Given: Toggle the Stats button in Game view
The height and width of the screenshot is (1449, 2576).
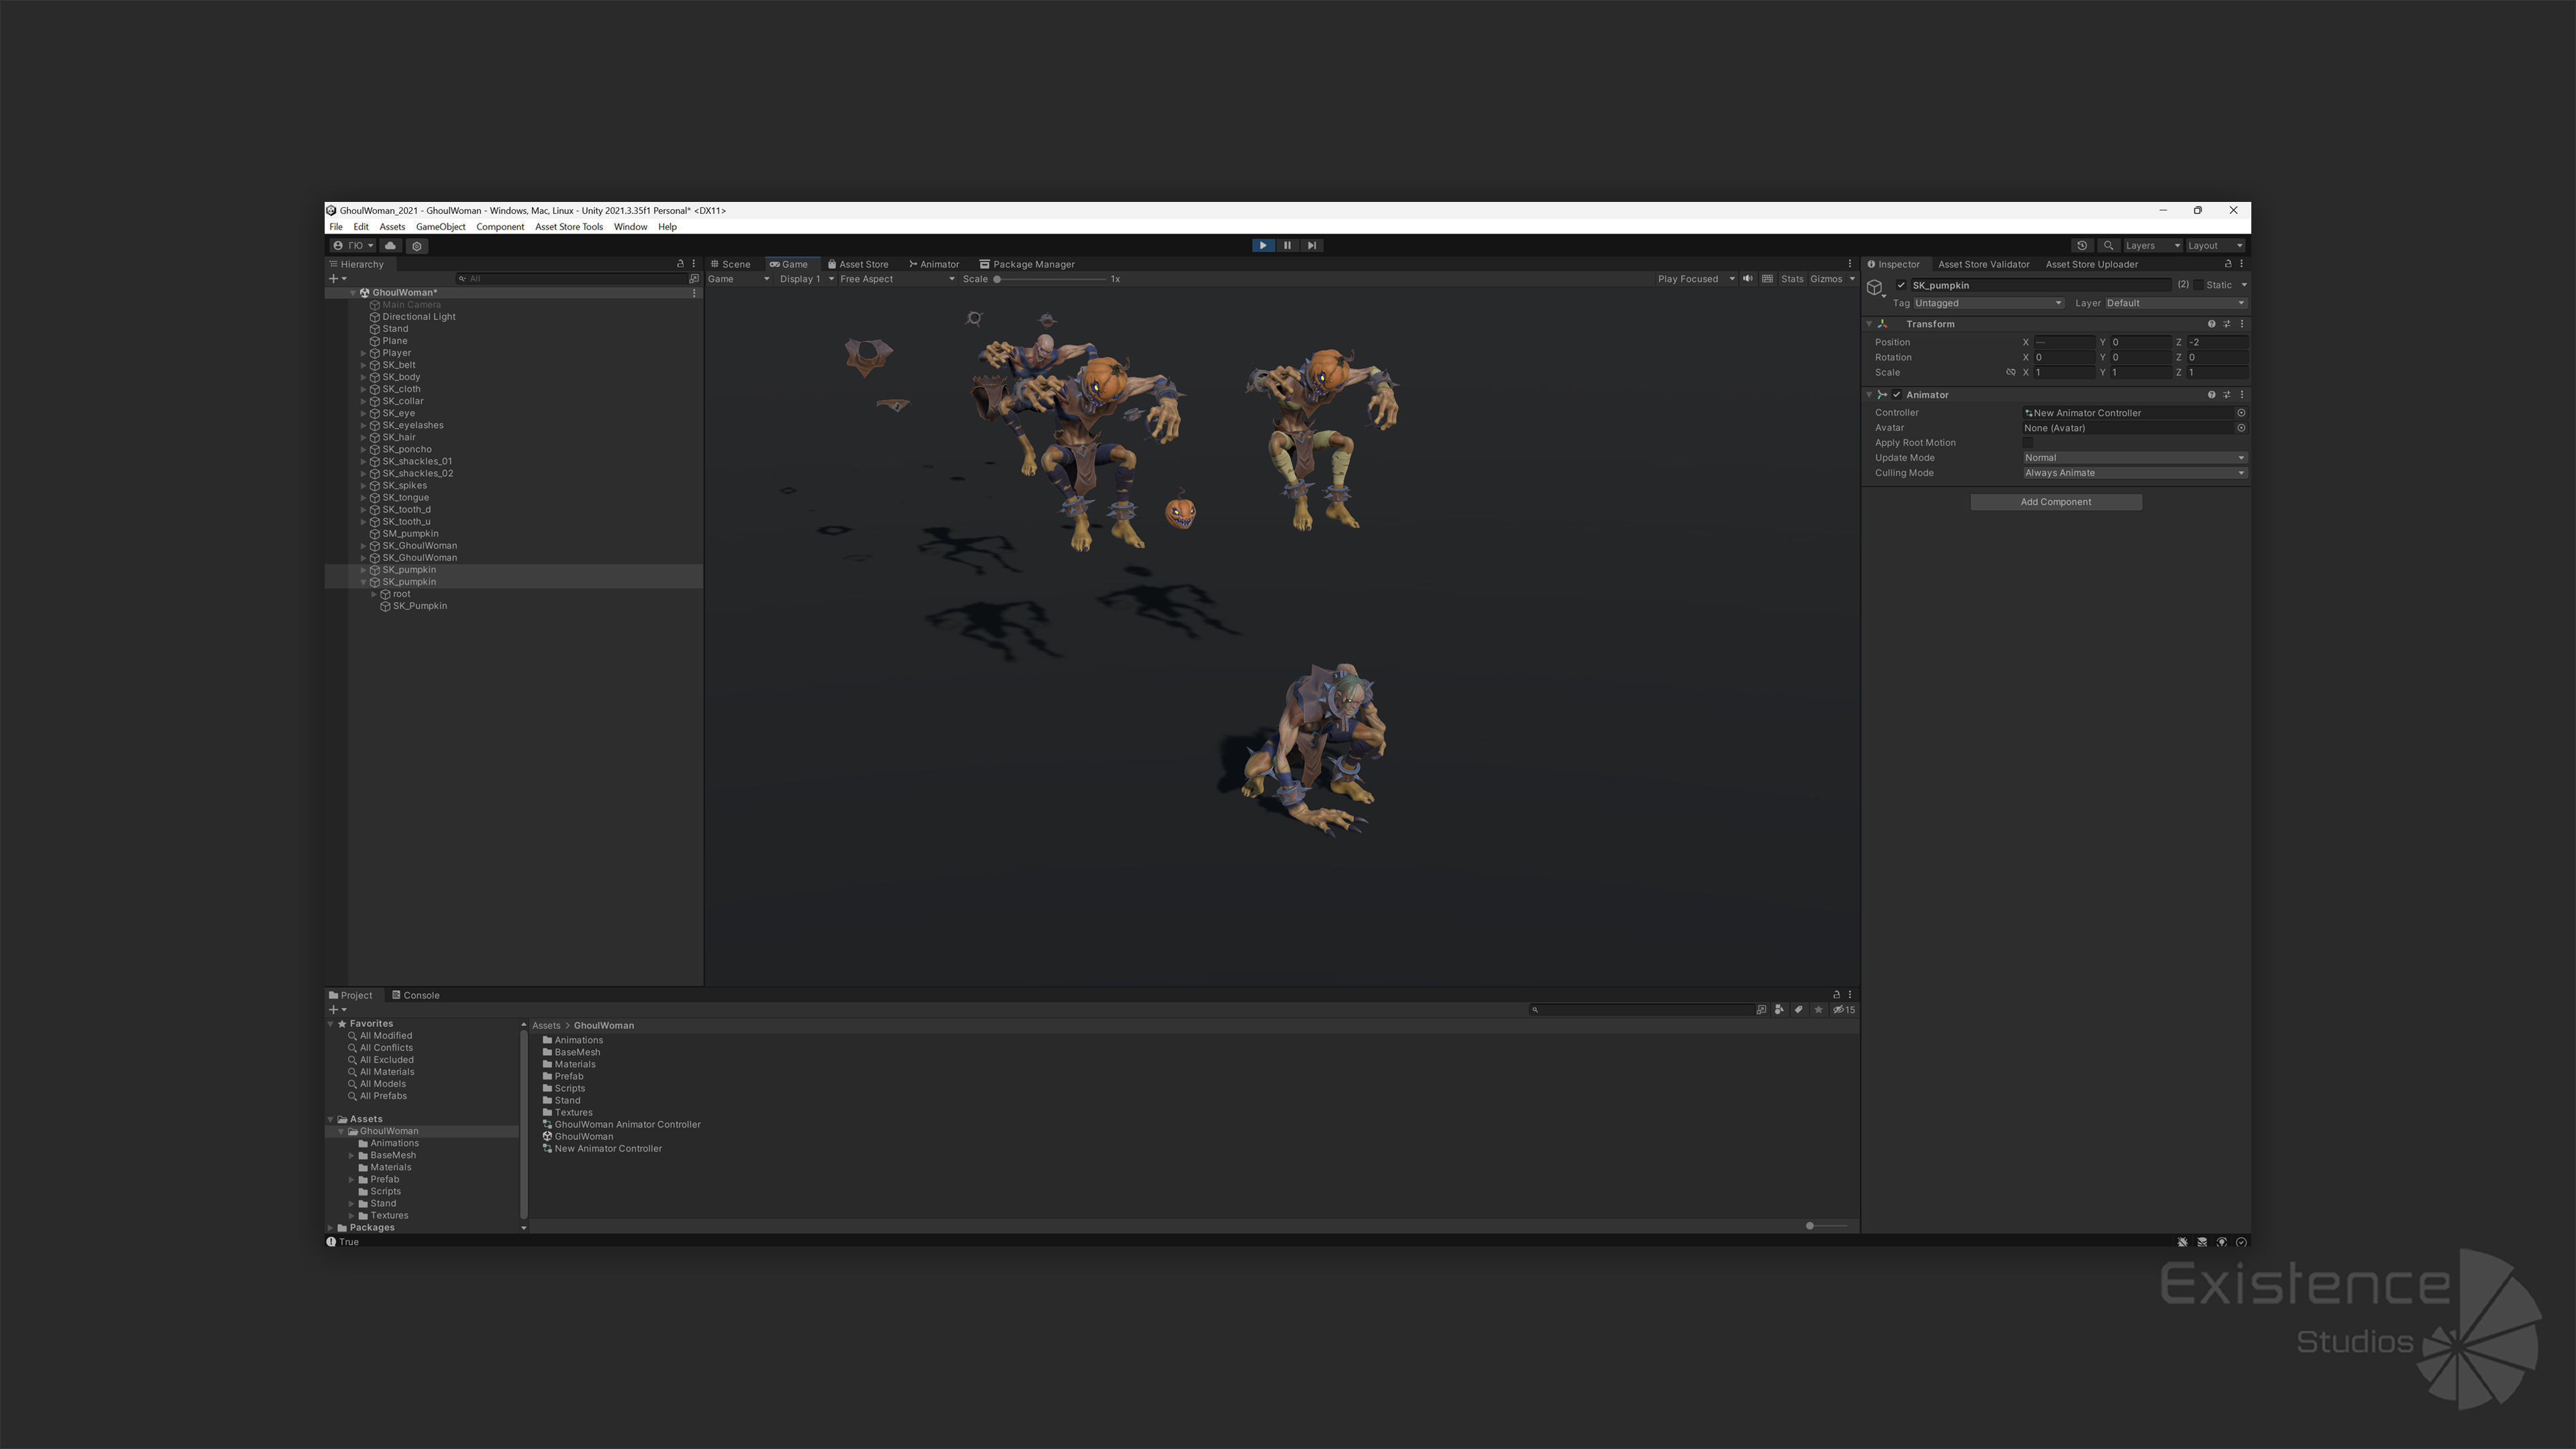Looking at the screenshot, I should [1791, 279].
